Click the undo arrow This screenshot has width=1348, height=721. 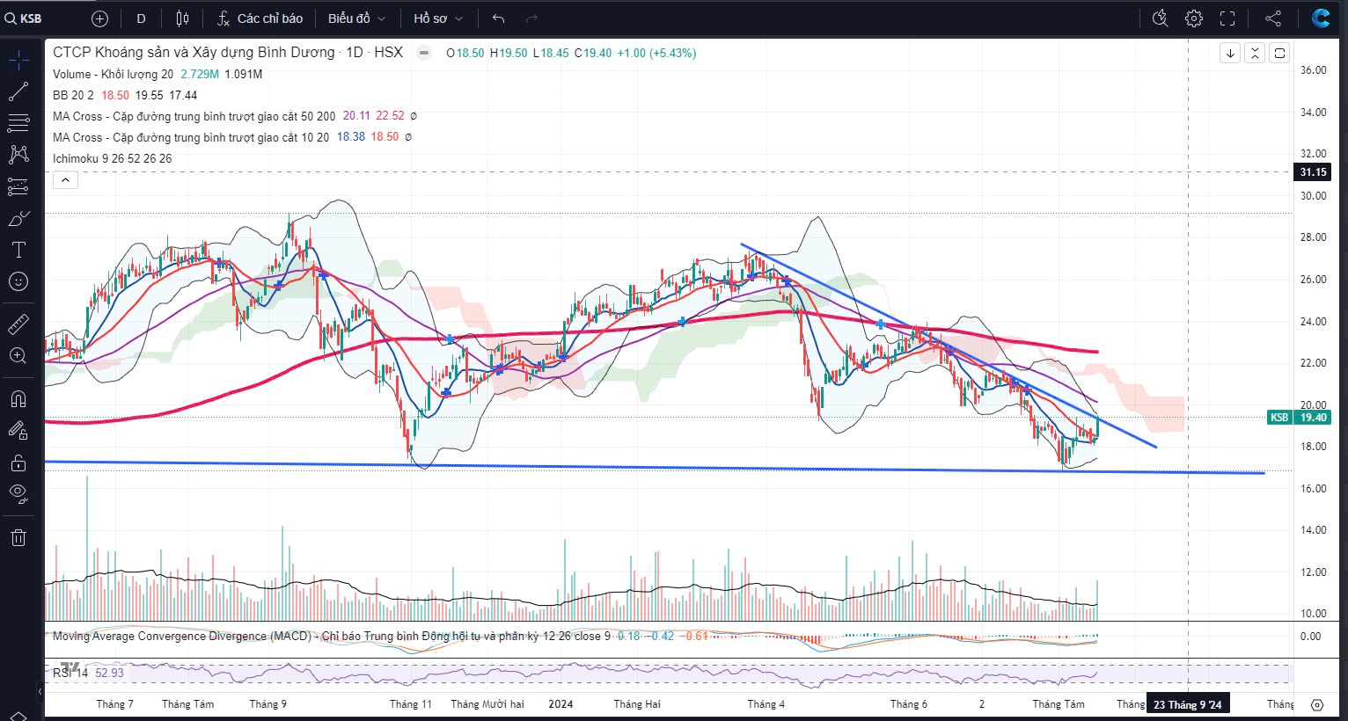coord(499,18)
